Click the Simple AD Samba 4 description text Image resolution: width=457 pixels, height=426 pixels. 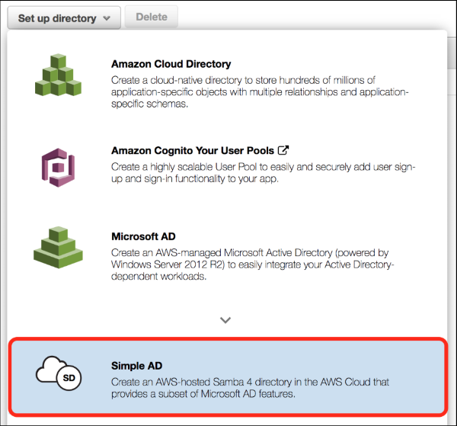click(x=250, y=388)
